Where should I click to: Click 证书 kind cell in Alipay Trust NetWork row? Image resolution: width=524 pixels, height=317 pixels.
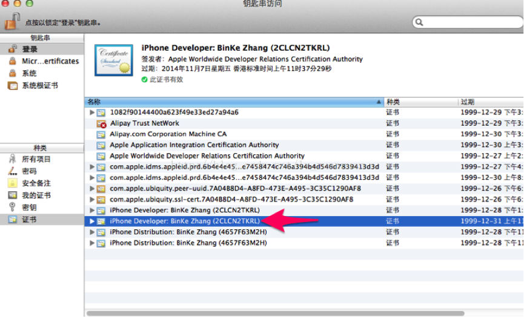[x=393, y=123]
